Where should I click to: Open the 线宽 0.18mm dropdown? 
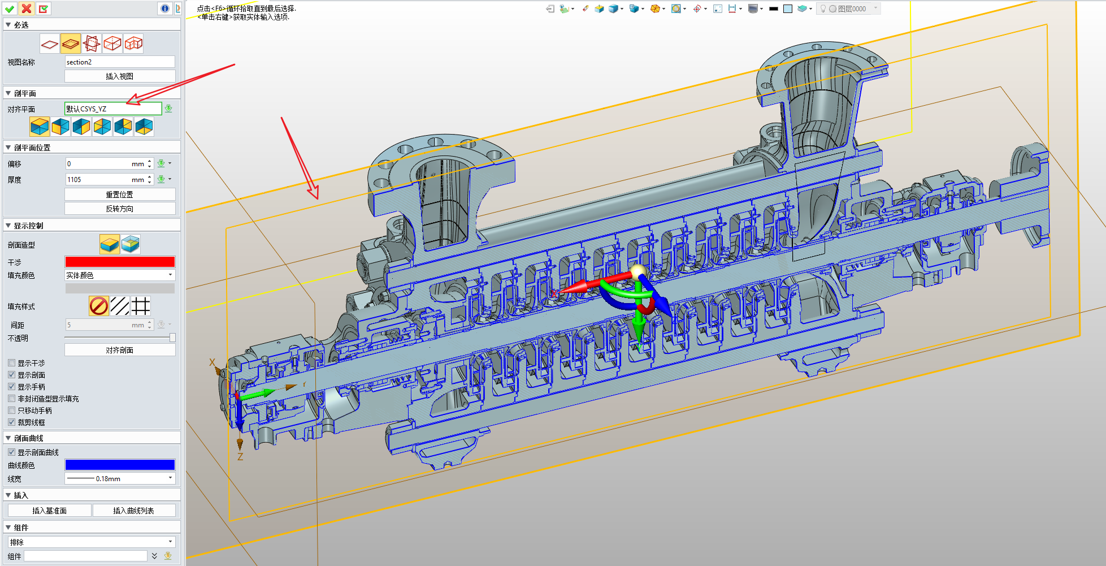tap(120, 478)
